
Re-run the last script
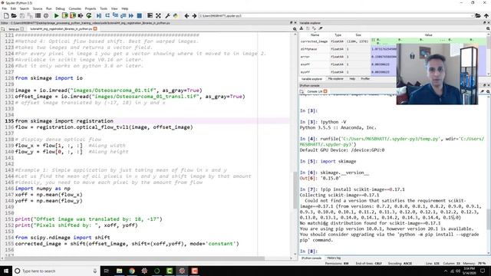click(89, 15)
